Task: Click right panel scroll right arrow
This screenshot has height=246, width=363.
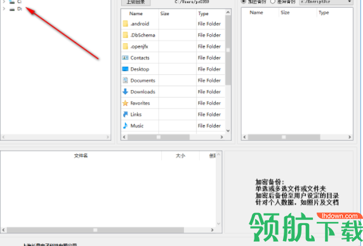Action: pyautogui.click(x=350, y=137)
